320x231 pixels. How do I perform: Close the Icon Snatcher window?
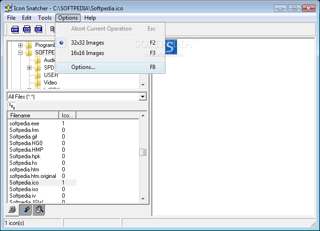point(309,8)
